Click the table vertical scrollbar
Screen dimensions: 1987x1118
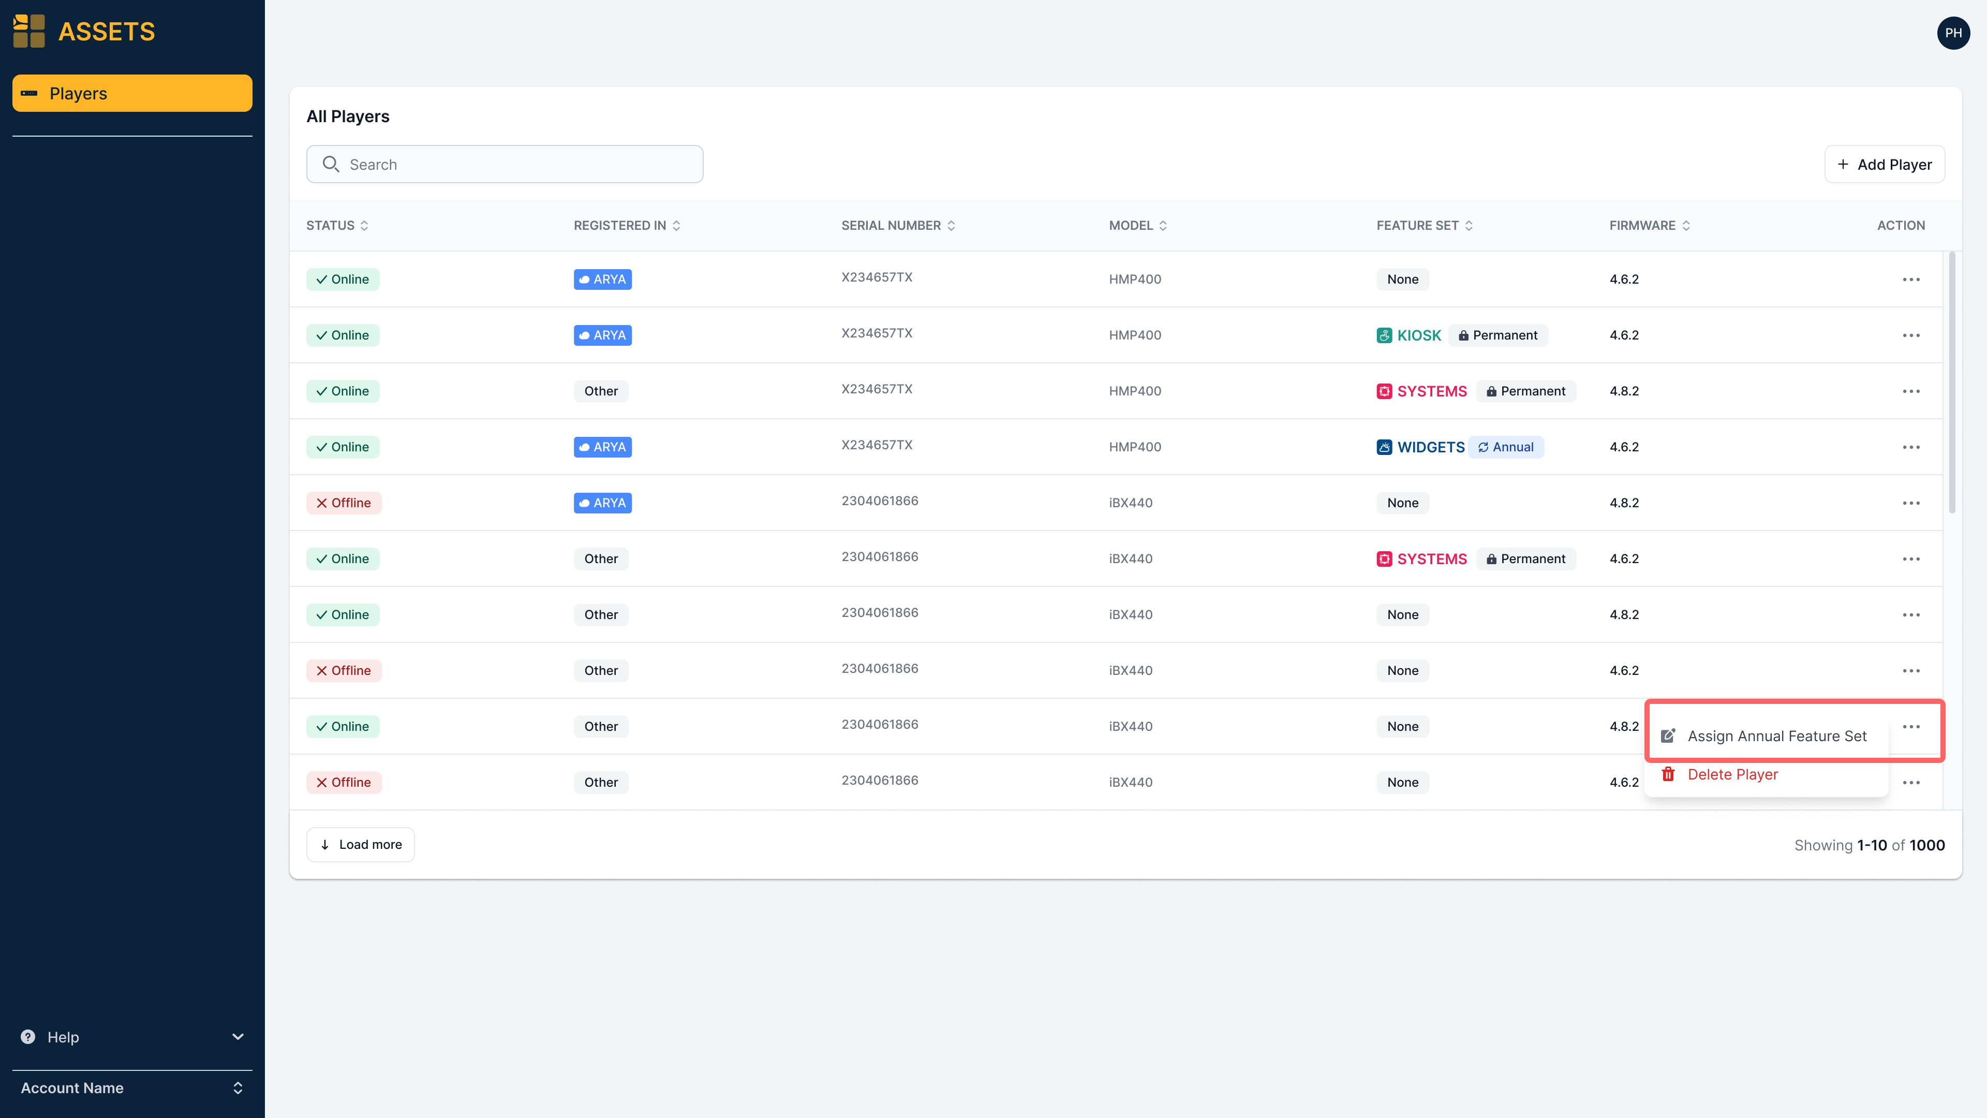point(1951,383)
